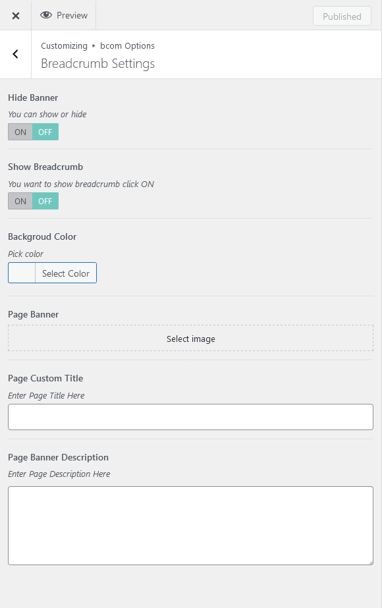Grab the textarea resize handle corner

click(x=370, y=562)
